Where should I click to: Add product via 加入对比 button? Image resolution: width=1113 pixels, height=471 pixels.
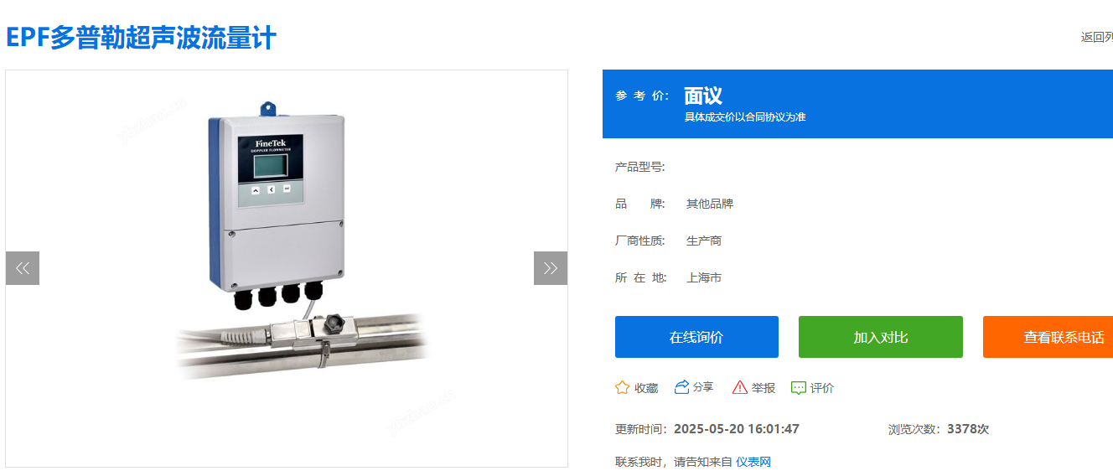[881, 337]
